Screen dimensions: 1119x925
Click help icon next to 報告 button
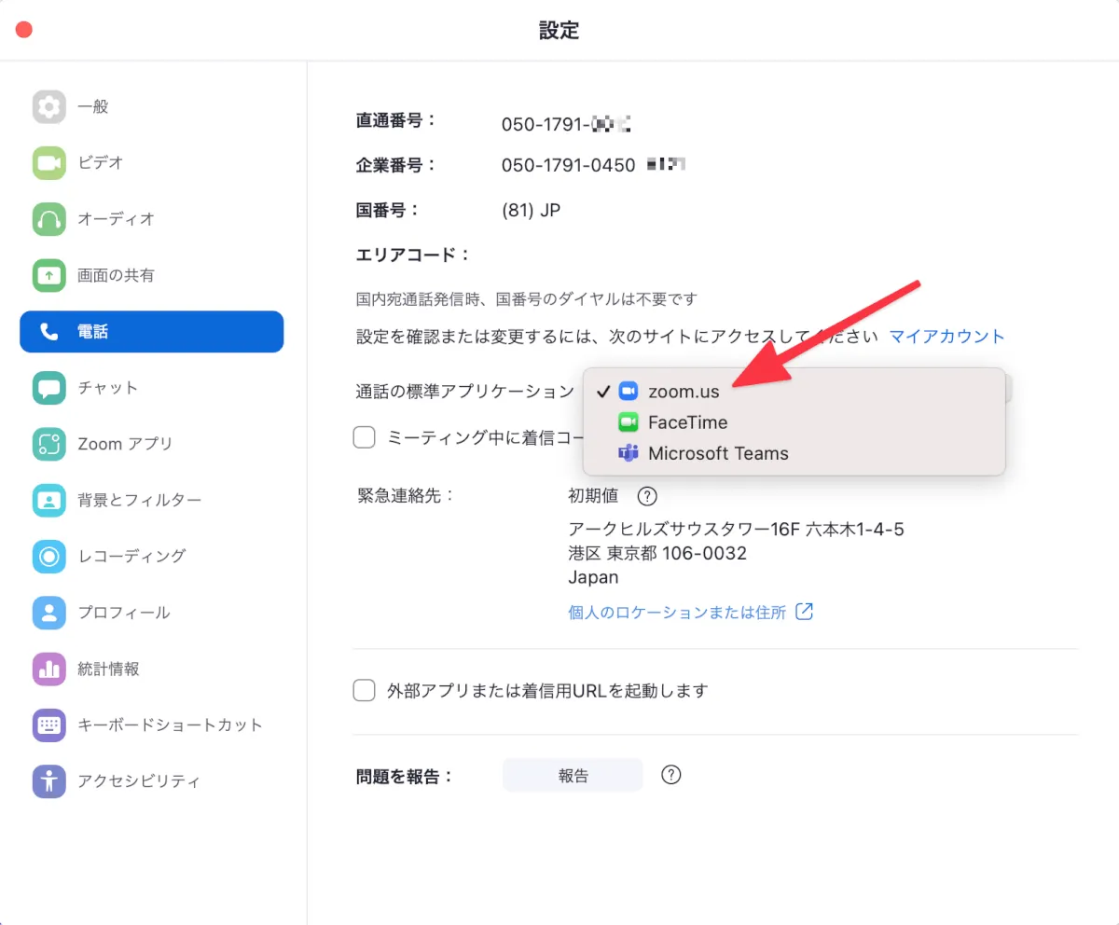671,775
